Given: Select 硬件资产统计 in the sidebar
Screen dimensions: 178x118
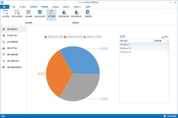Looking at the screenshot, I should pos(14,48).
